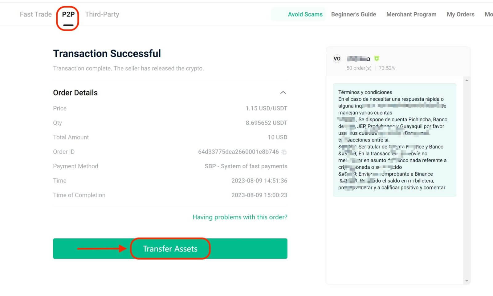The height and width of the screenshot is (296, 493).
Task: Click the seller's "50 order(s)" stat
Action: [358, 68]
